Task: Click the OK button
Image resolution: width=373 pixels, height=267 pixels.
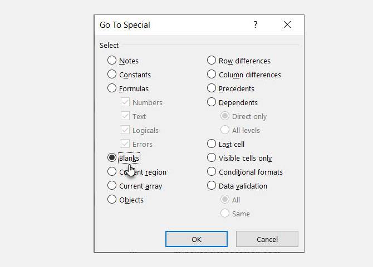Action: pyautogui.click(x=197, y=239)
